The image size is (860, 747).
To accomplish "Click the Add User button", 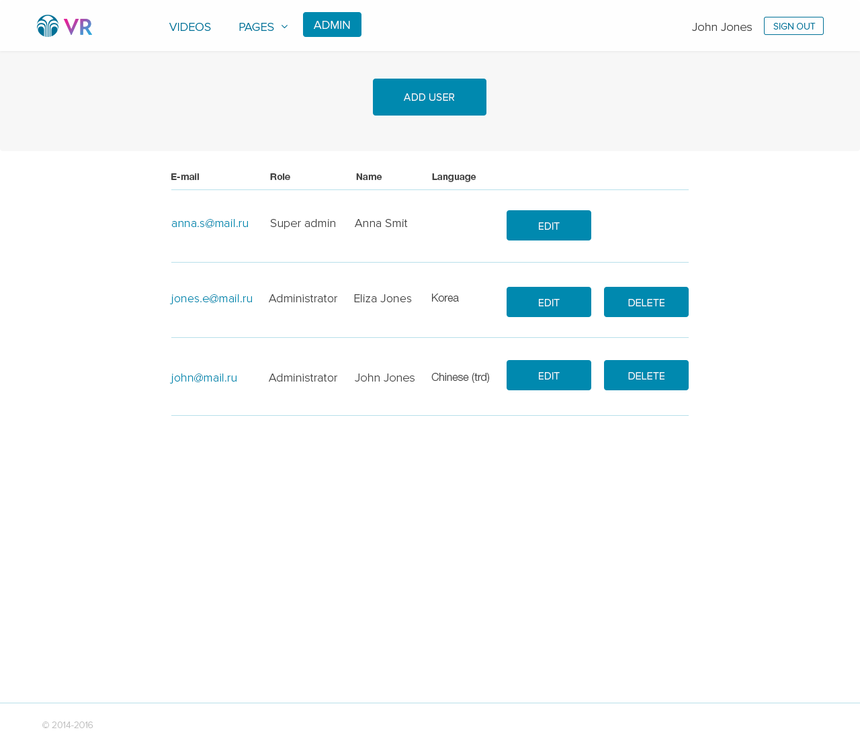I will click(429, 97).
